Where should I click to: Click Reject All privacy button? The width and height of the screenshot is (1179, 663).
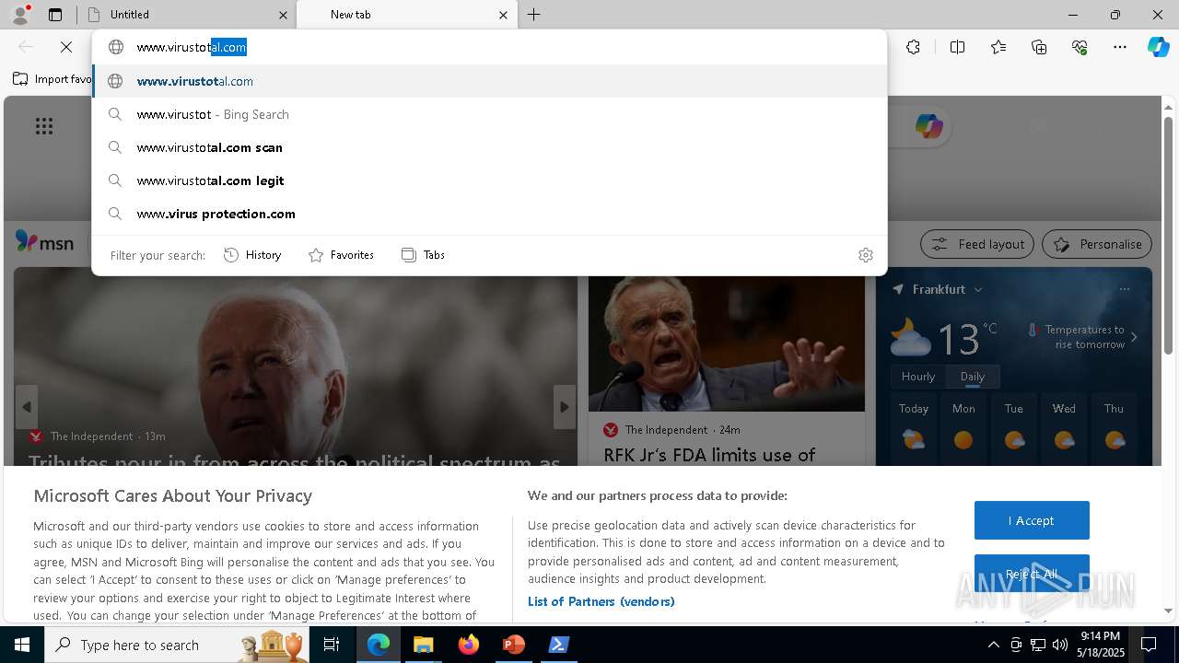tap(1032, 574)
